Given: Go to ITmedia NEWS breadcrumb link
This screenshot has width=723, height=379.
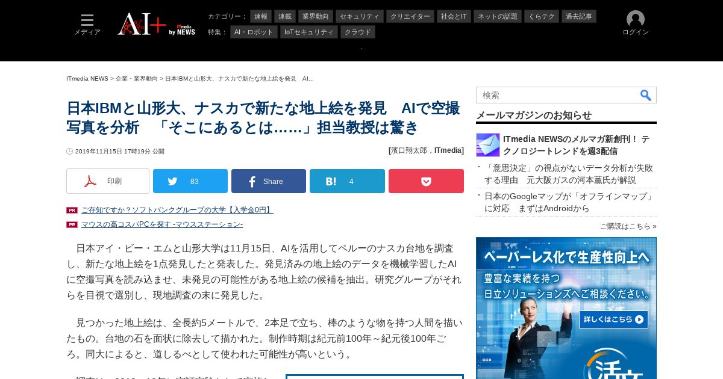Looking at the screenshot, I should point(87,79).
